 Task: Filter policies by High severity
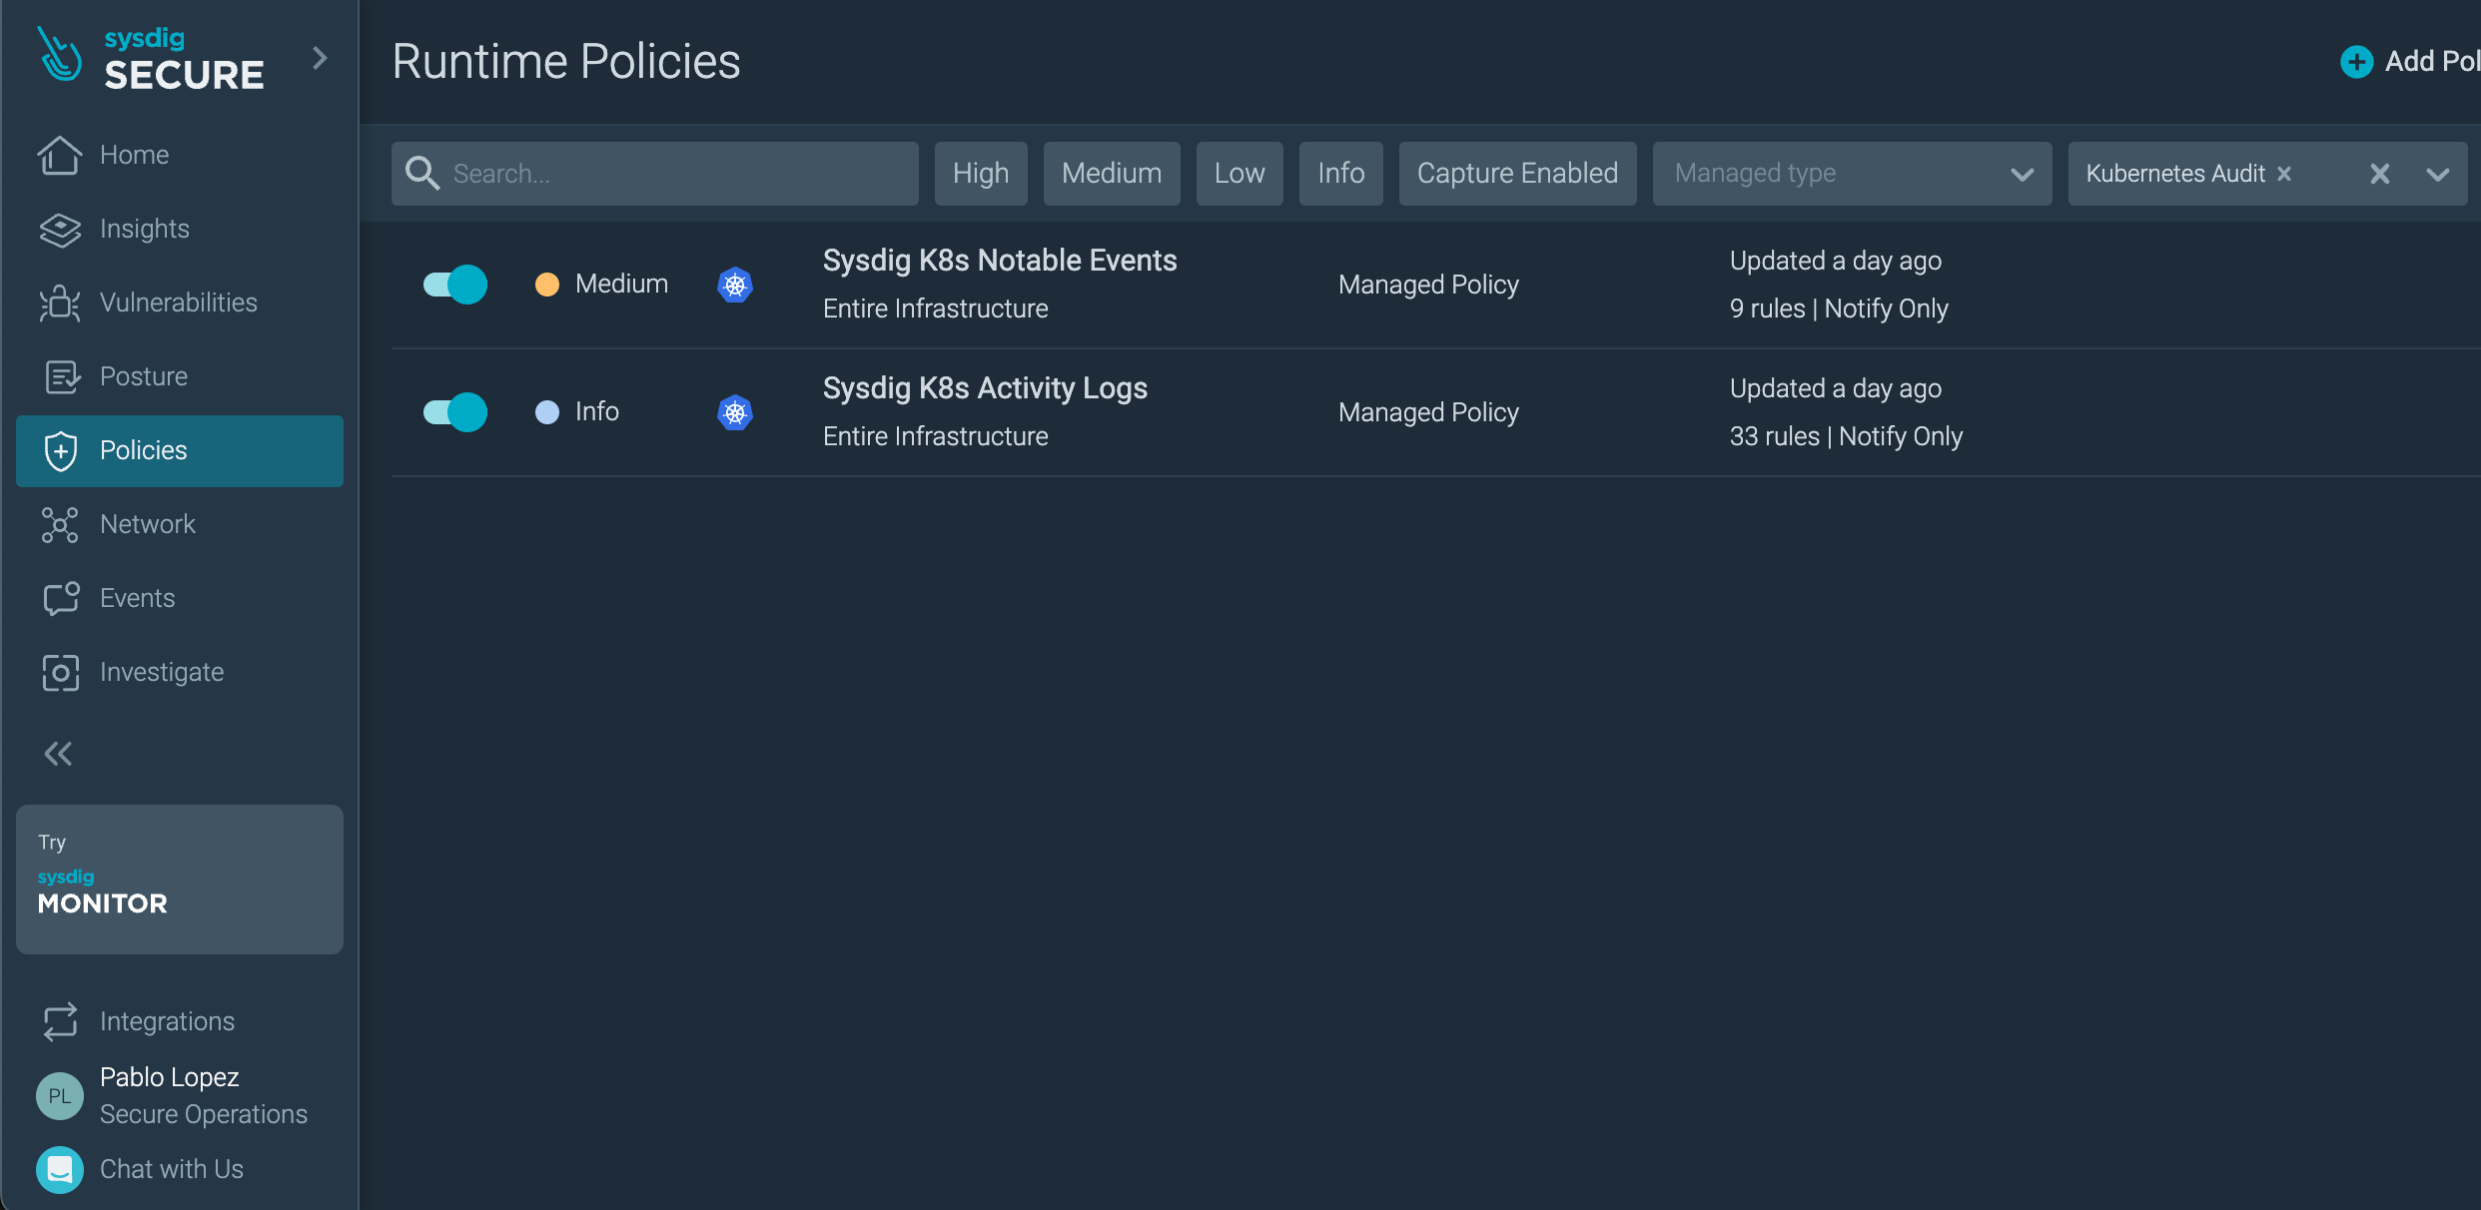pos(981,174)
